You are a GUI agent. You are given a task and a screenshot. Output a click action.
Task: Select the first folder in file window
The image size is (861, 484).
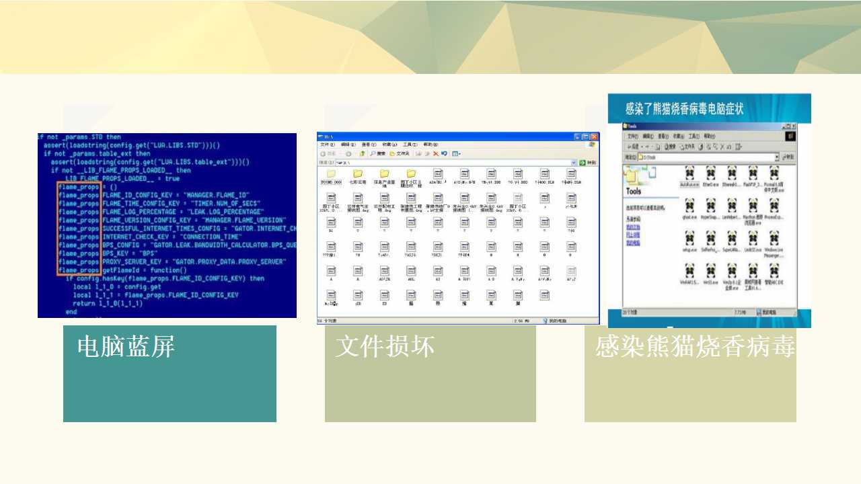(331, 176)
